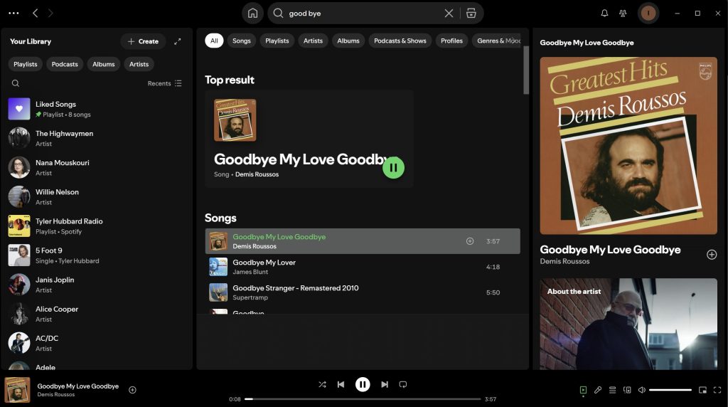Clear the search field with X
The width and height of the screenshot is (728, 407).
(449, 13)
